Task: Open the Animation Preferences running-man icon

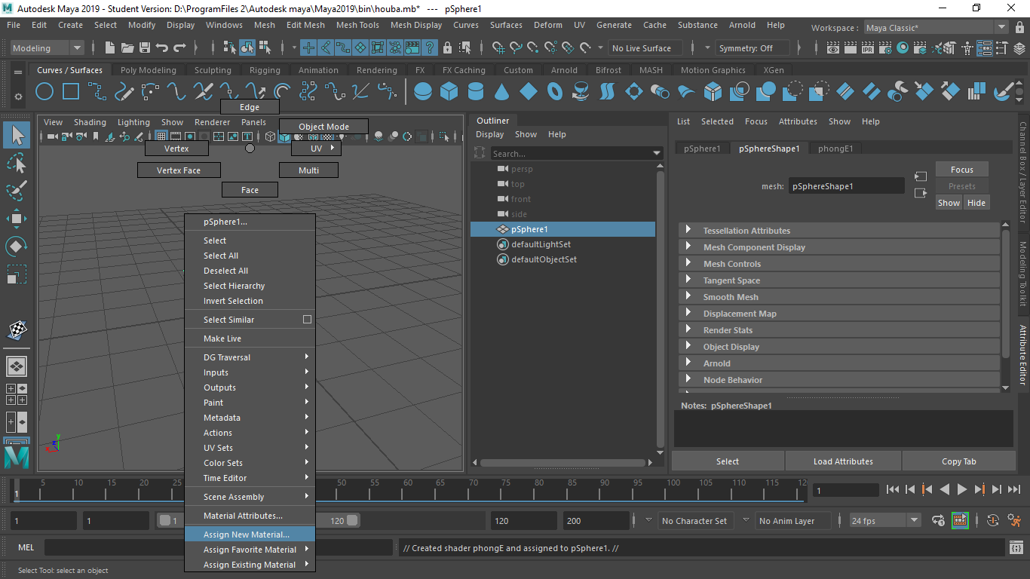Action: [x=1013, y=520]
